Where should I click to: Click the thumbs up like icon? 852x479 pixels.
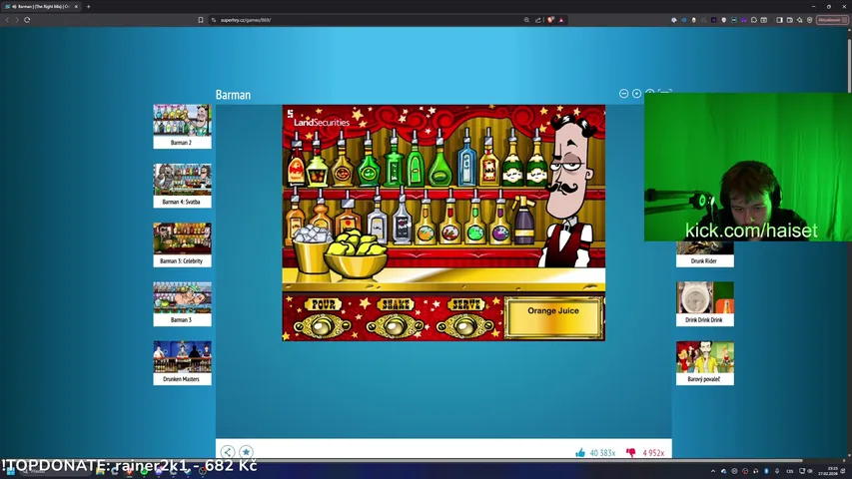[x=580, y=452]
